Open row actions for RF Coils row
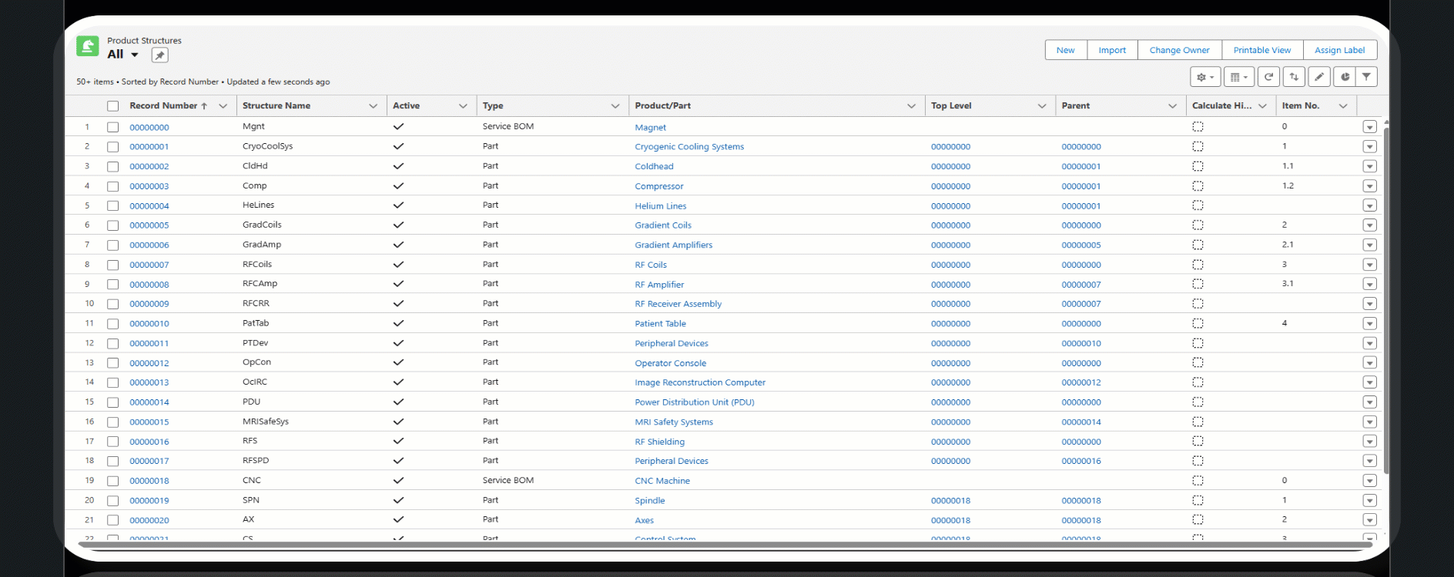The width and height of the screenshot is (1454, 577). click(x=1369, y=265)
